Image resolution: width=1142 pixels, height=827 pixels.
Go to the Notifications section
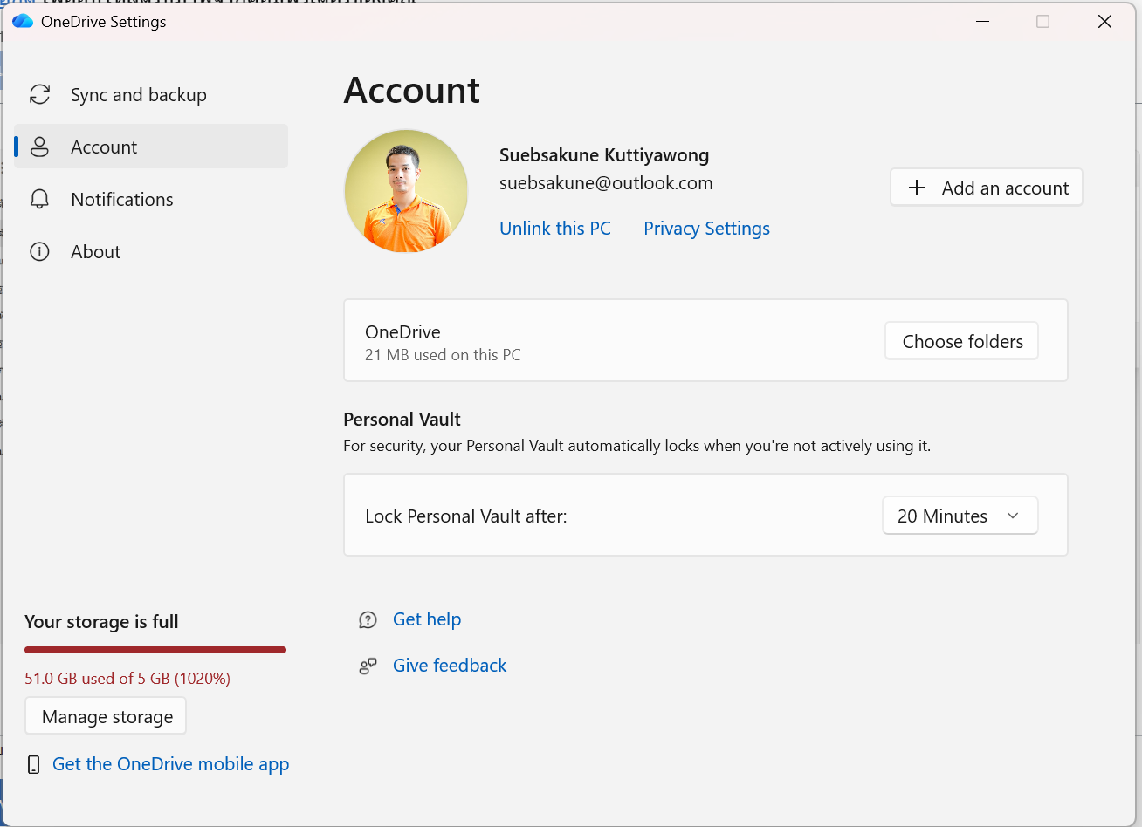coord(151,199)
